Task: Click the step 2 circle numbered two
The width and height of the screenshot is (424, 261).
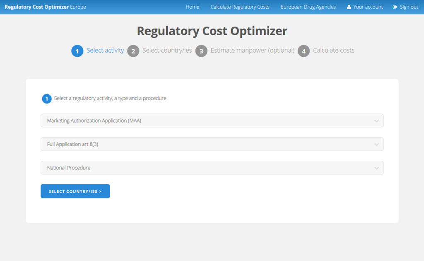Action: (x=133, y=51)
